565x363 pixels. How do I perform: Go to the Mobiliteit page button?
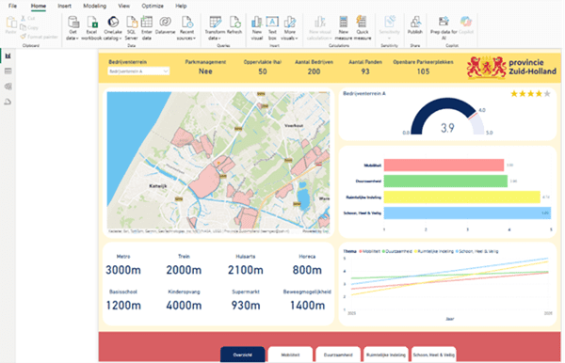coord(290,355)
